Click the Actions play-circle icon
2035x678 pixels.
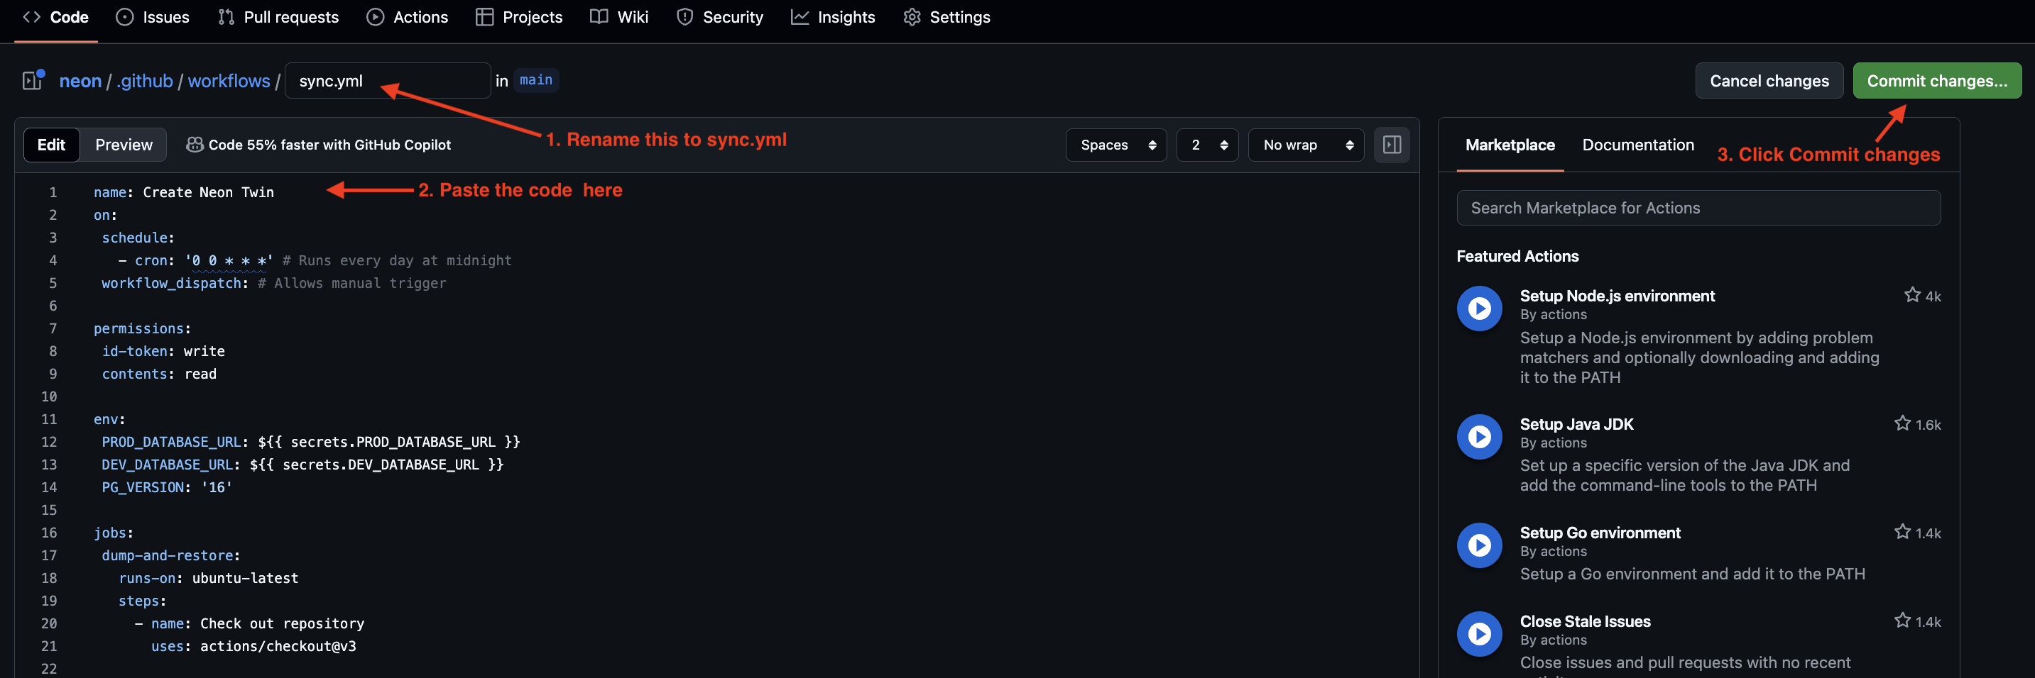375,16
